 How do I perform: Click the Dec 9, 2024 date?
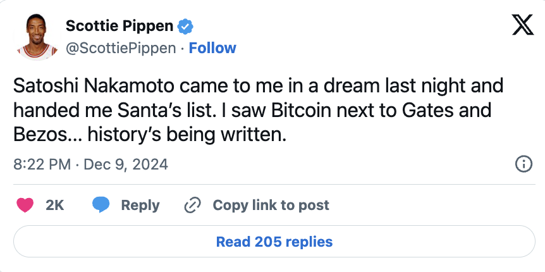coord(128,164)
